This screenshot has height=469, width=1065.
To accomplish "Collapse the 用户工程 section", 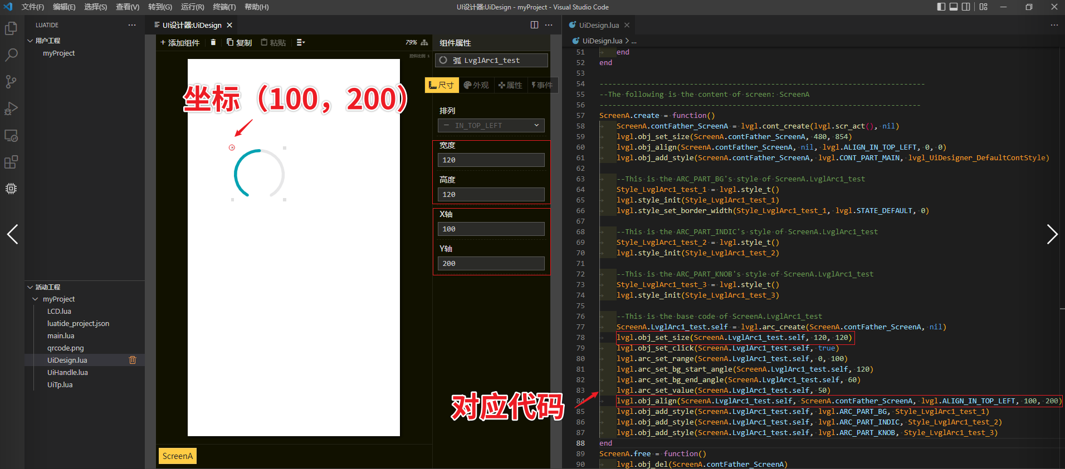I will pyautogui.click(x=30, y=41).
